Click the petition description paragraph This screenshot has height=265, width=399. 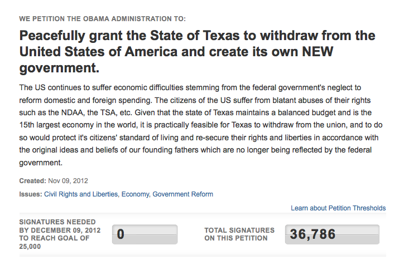pos(201,125)
